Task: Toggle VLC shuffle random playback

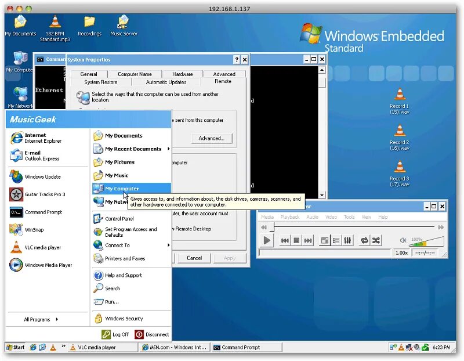Action: coord(376,240)
